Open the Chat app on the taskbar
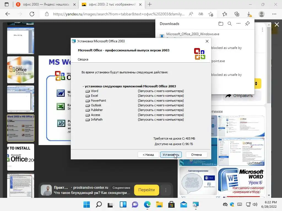This screenshot has height=211, width=282. 135,204
